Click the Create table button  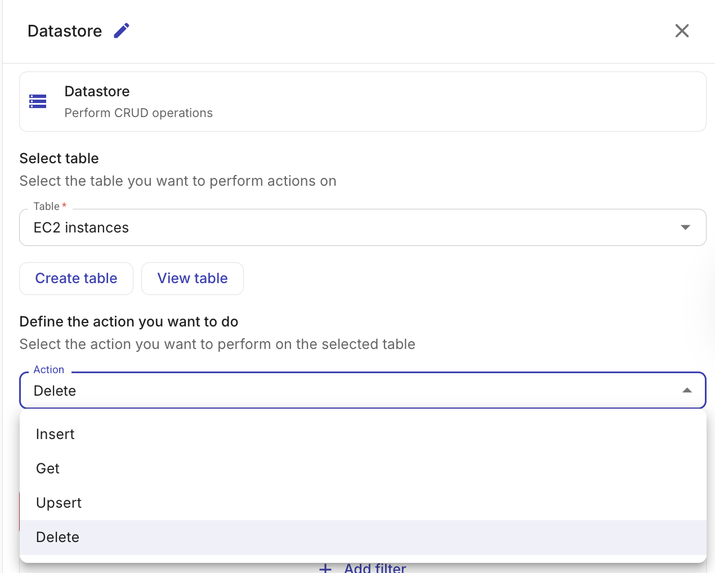tap(76, 278)
